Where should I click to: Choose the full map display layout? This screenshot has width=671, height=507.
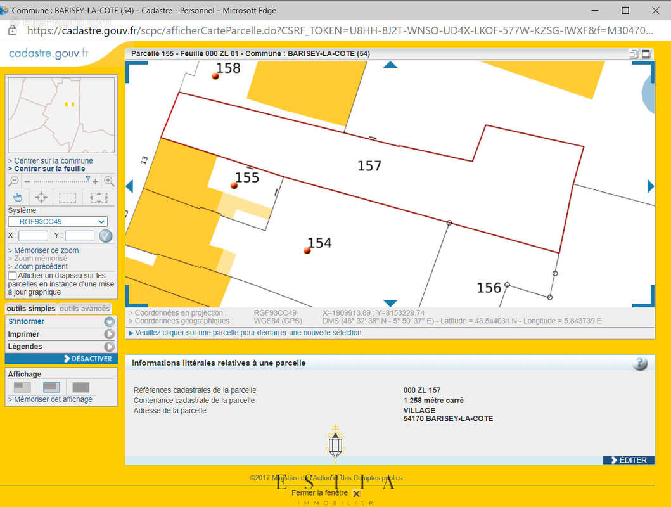coord(80,387)
